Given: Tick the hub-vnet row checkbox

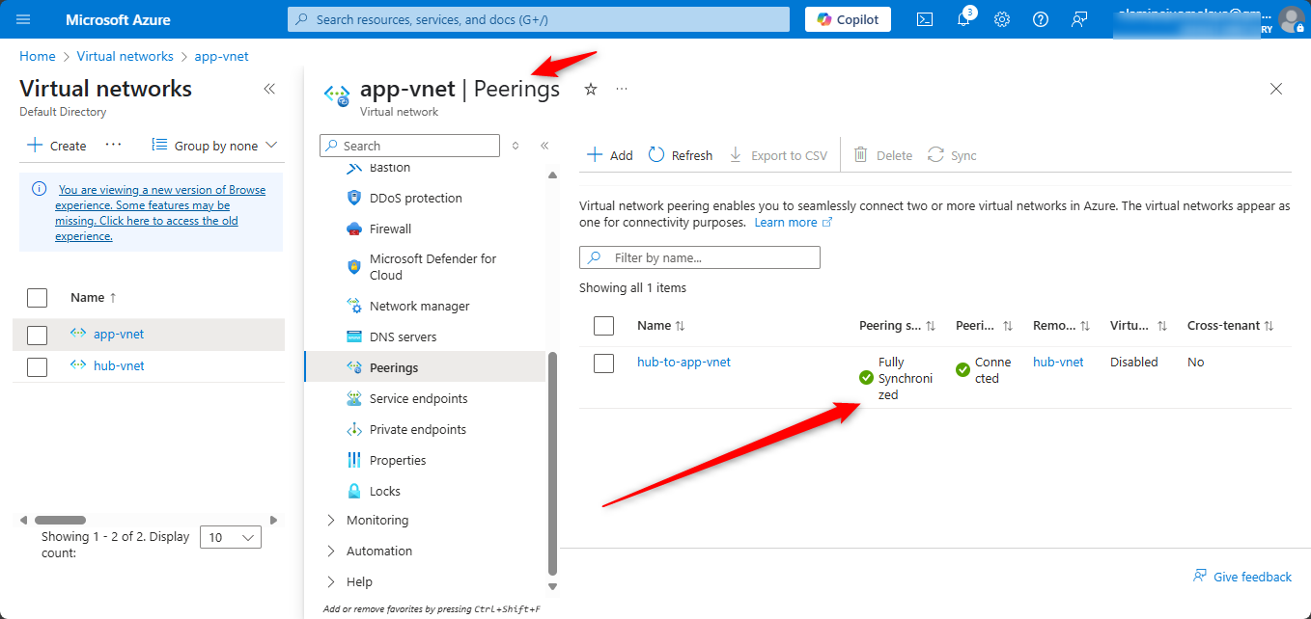Looking at the screenshot, I should [37, 366].
